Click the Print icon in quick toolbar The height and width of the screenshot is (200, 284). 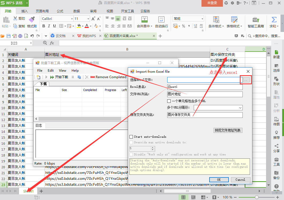tap(20, 36)
